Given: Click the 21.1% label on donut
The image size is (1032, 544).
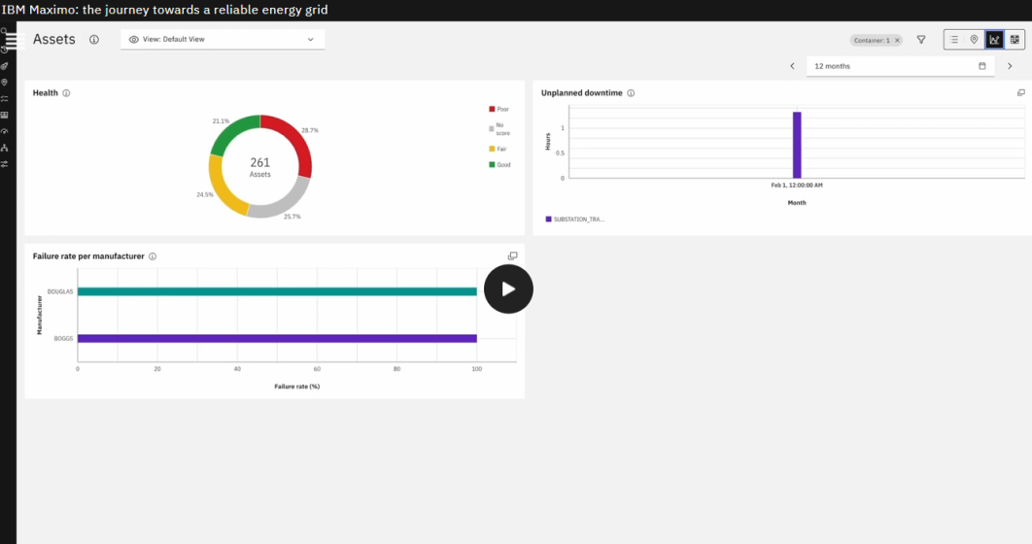Looking at the screenshot, I should [x=222, y=121].
